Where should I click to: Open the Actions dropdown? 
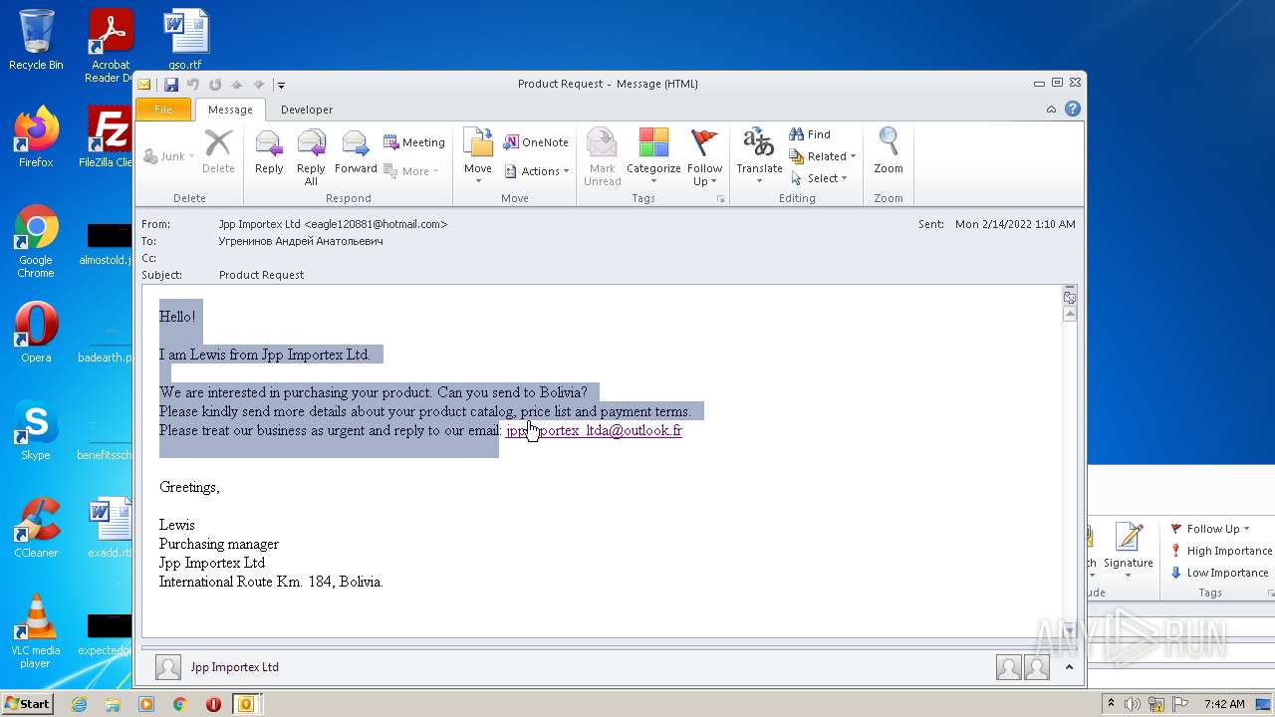[x=536, y=171]
